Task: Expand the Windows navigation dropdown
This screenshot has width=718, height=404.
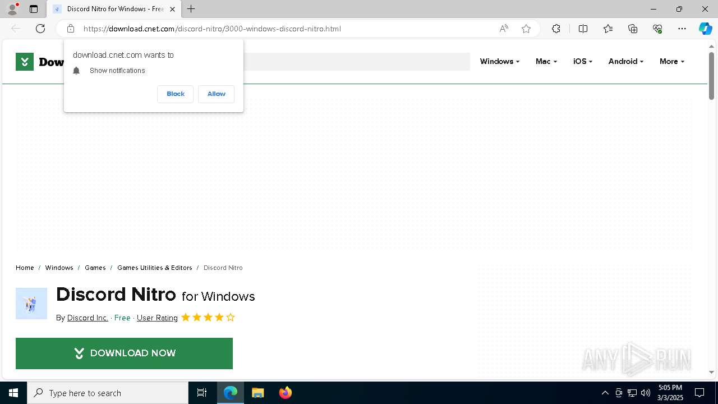Action: 499,61
